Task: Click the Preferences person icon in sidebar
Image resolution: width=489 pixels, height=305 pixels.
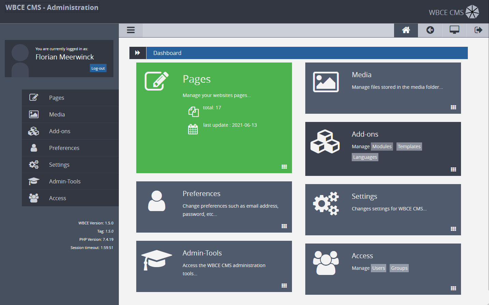Action: tap(34, 148)
